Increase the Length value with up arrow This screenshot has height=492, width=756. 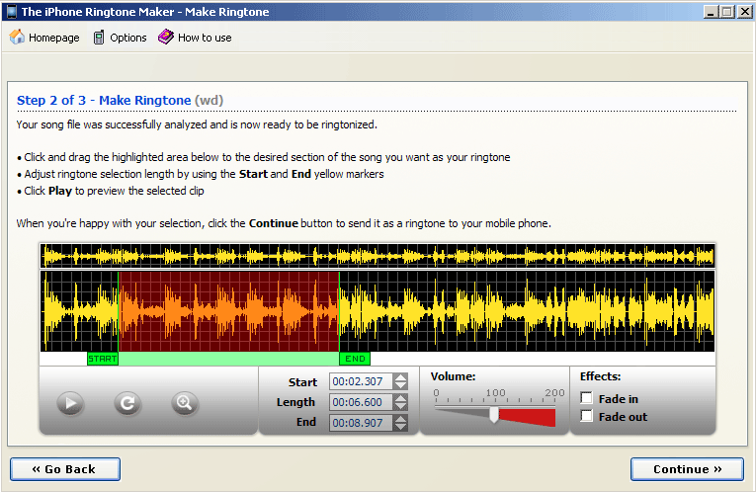click(x=400, y=398)
